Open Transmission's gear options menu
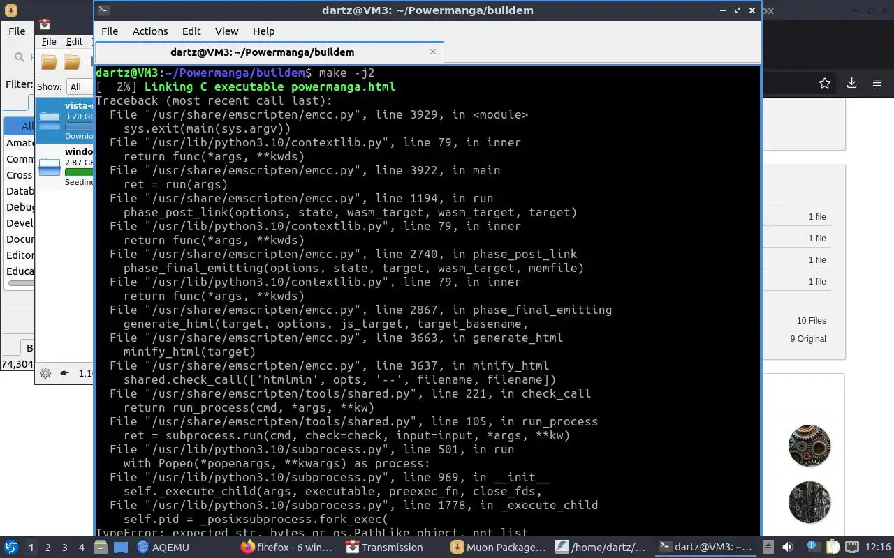This screenshot has width=894, height=558. (x=45, y=373)
